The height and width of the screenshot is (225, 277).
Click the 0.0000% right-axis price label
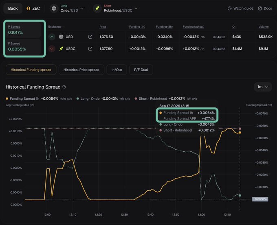coord(260,199)
